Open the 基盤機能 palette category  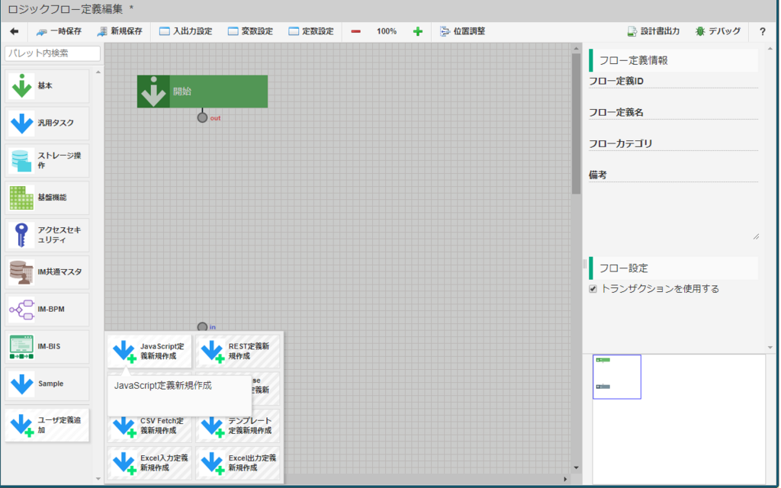click(47, 197)
